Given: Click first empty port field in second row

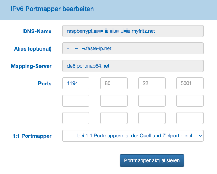Looking at the screenshot, I should pos(76,101).
